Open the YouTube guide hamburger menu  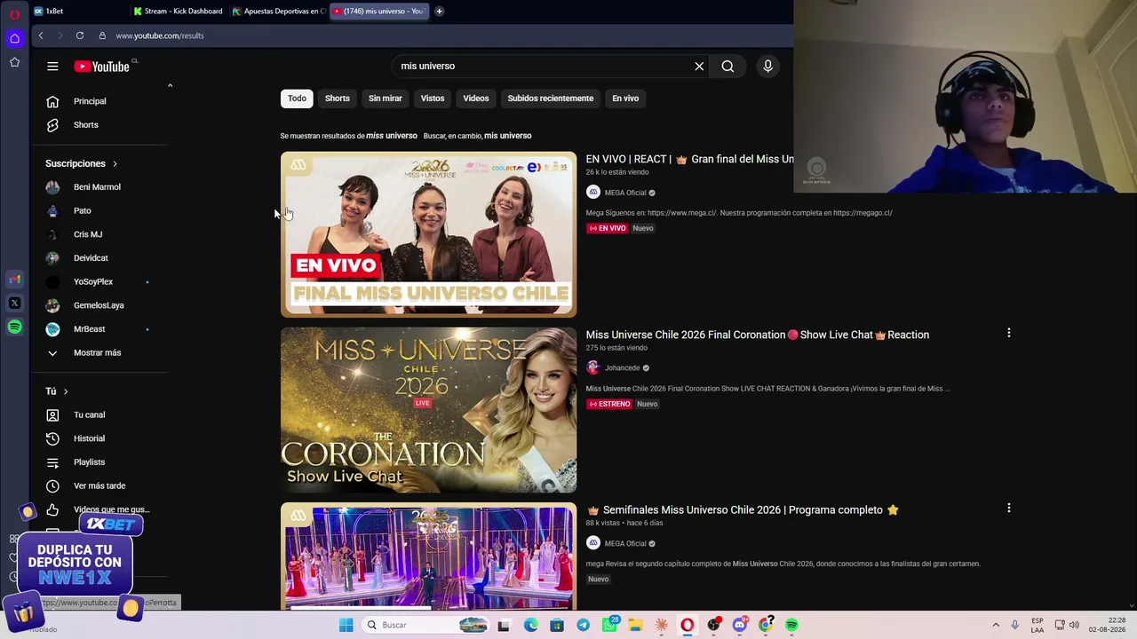click(52, 66)
